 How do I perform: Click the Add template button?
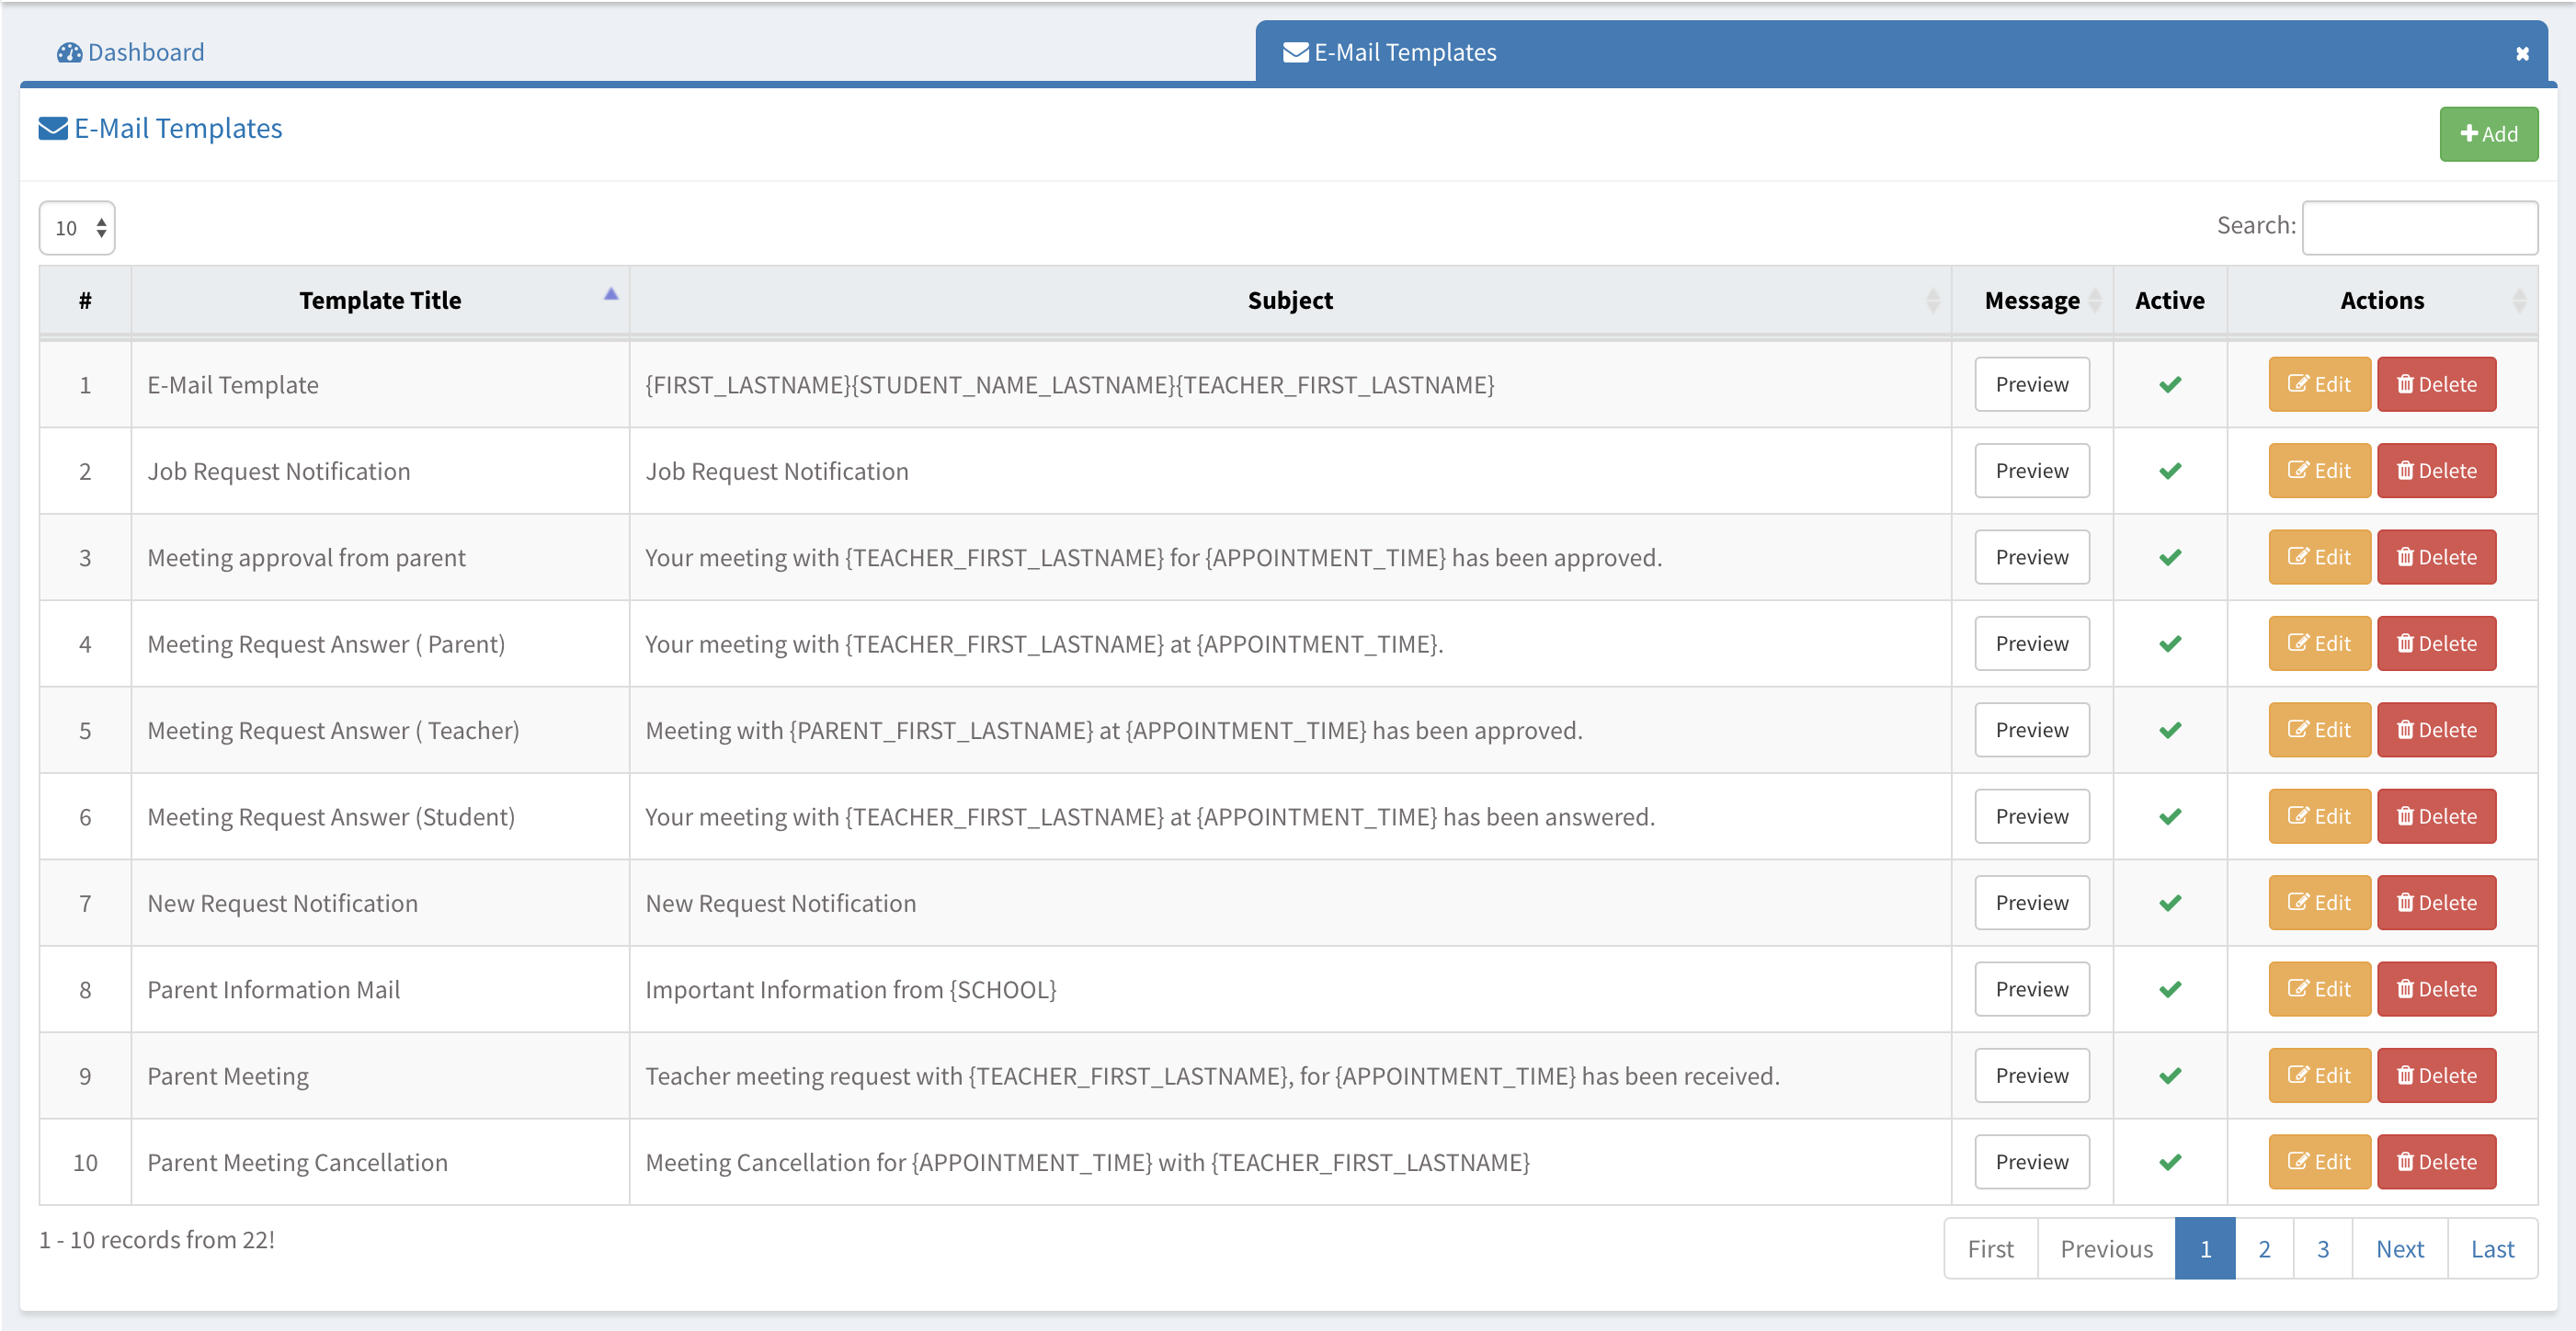(2487, 134)
